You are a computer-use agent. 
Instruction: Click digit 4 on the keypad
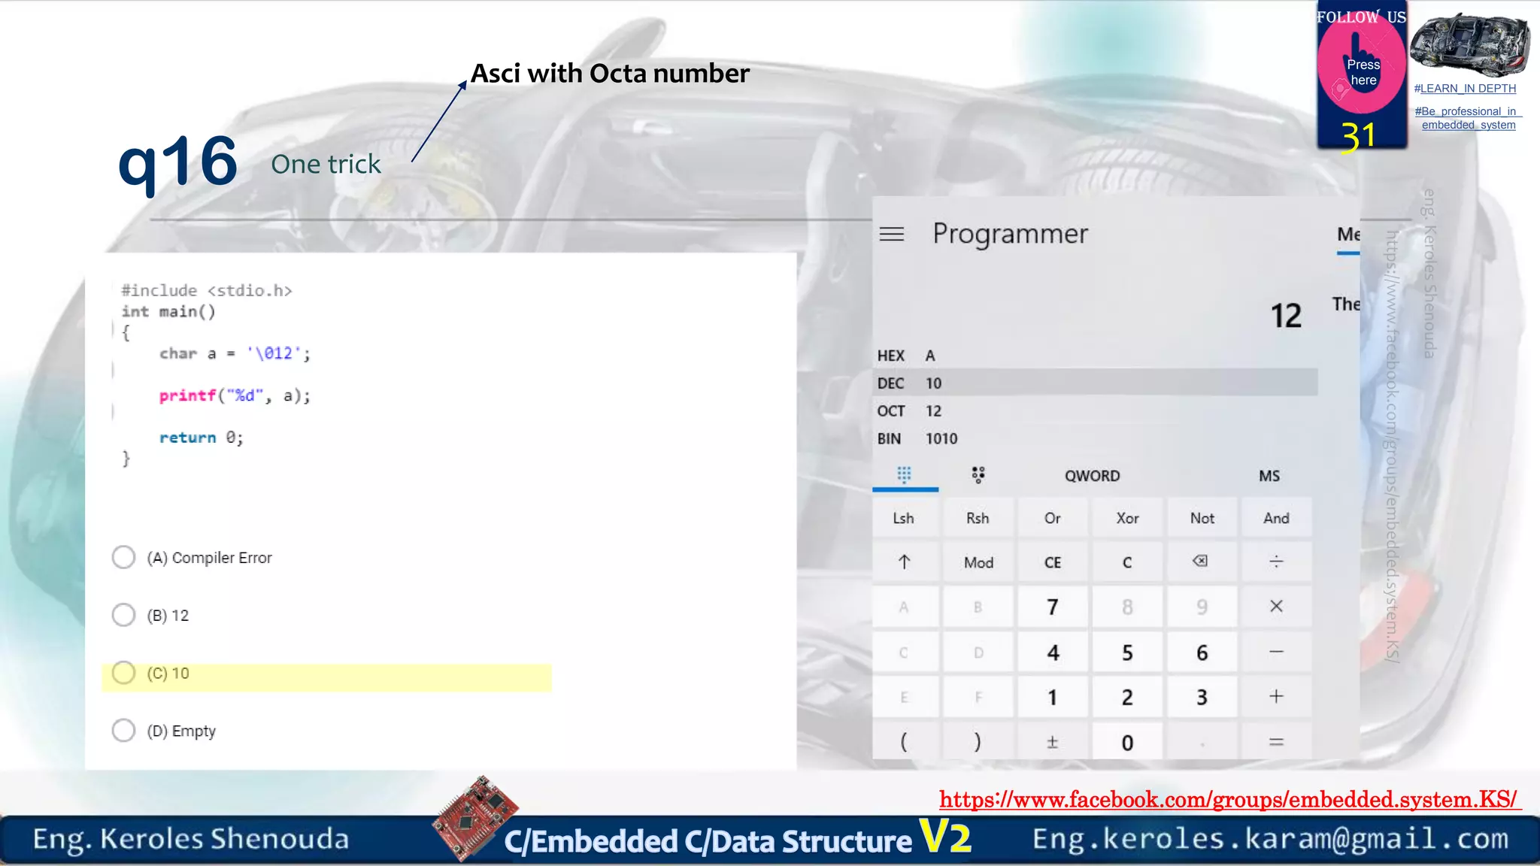click(x=1053, y=653)
